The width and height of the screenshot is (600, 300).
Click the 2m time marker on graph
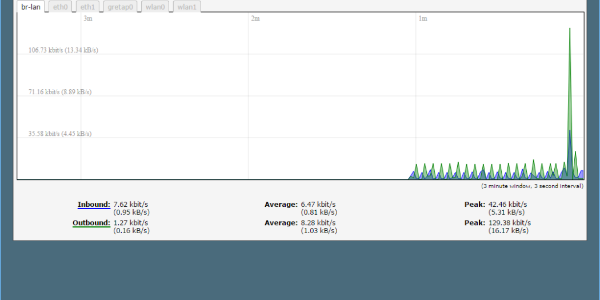pos(255,19)
